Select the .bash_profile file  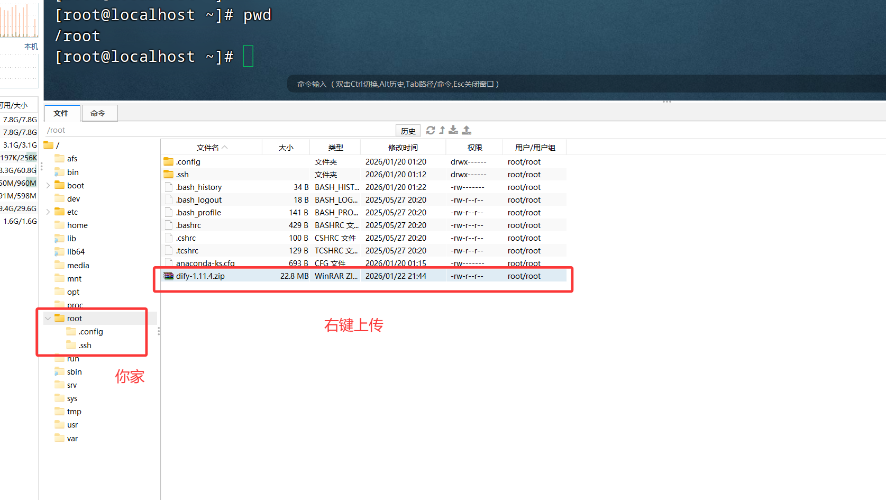coord(364,213)
